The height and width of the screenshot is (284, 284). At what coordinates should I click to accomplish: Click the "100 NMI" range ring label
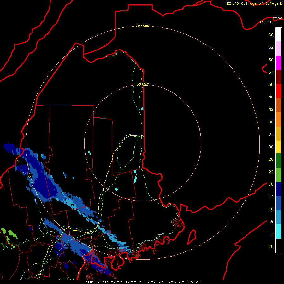tap(143, 26)
